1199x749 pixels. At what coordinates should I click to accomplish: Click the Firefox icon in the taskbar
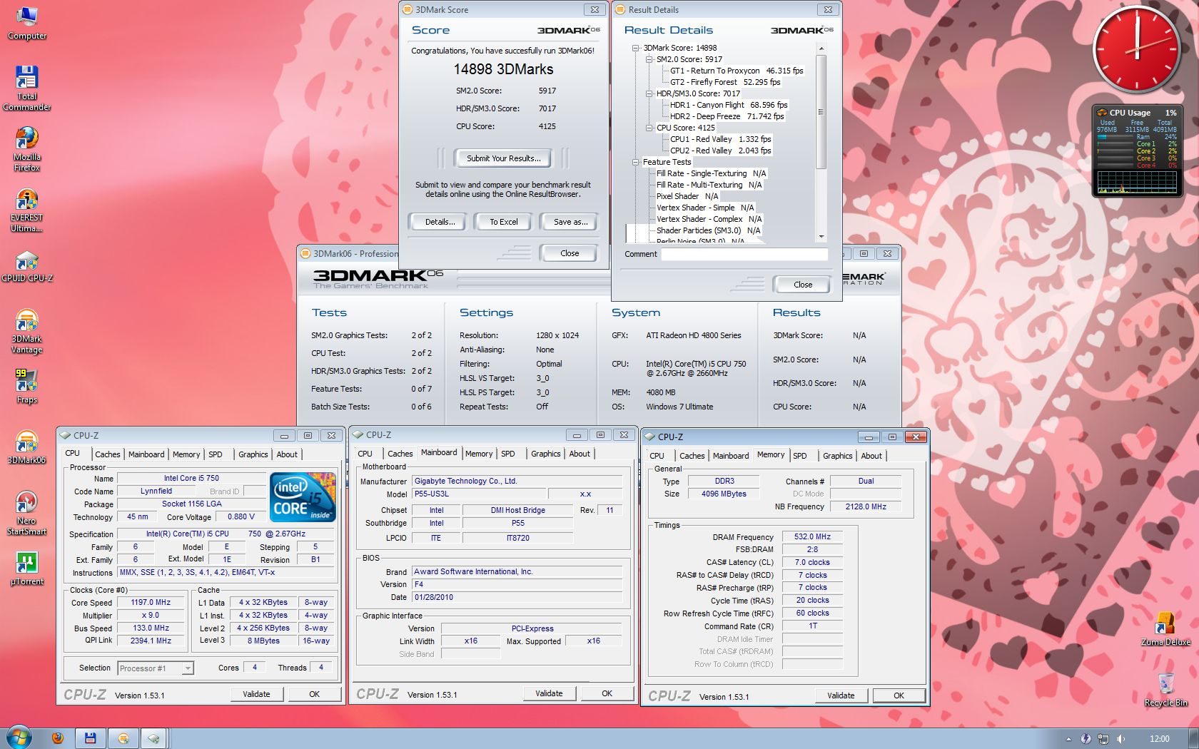pyautogui.click(x=58, y=738)
